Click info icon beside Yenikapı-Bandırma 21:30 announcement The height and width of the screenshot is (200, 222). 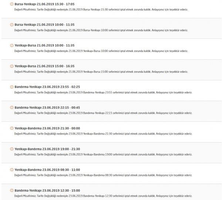[12, 128]
